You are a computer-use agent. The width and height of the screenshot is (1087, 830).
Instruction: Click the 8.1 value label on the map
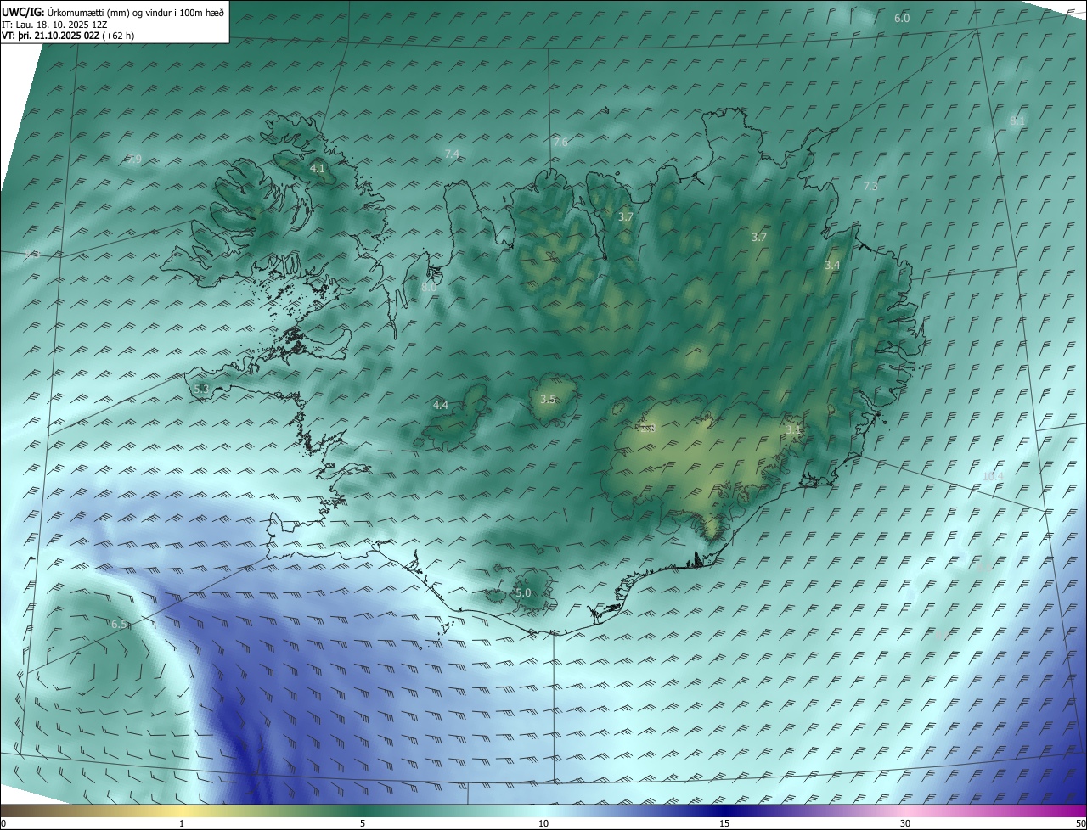1017,121
